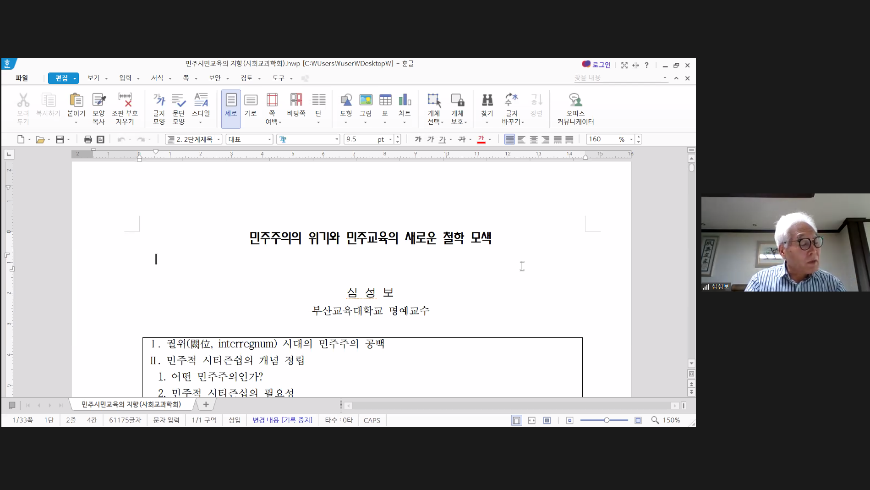
Task: Select 가로 landscape orientation icon
Action: (251, 100)
